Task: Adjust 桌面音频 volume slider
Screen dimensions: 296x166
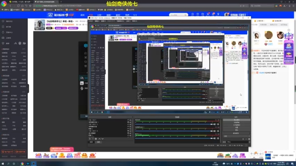Action: coord(174,124)
